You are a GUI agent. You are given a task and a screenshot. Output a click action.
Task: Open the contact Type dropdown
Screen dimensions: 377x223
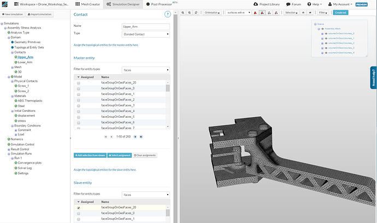click(145, 34)
